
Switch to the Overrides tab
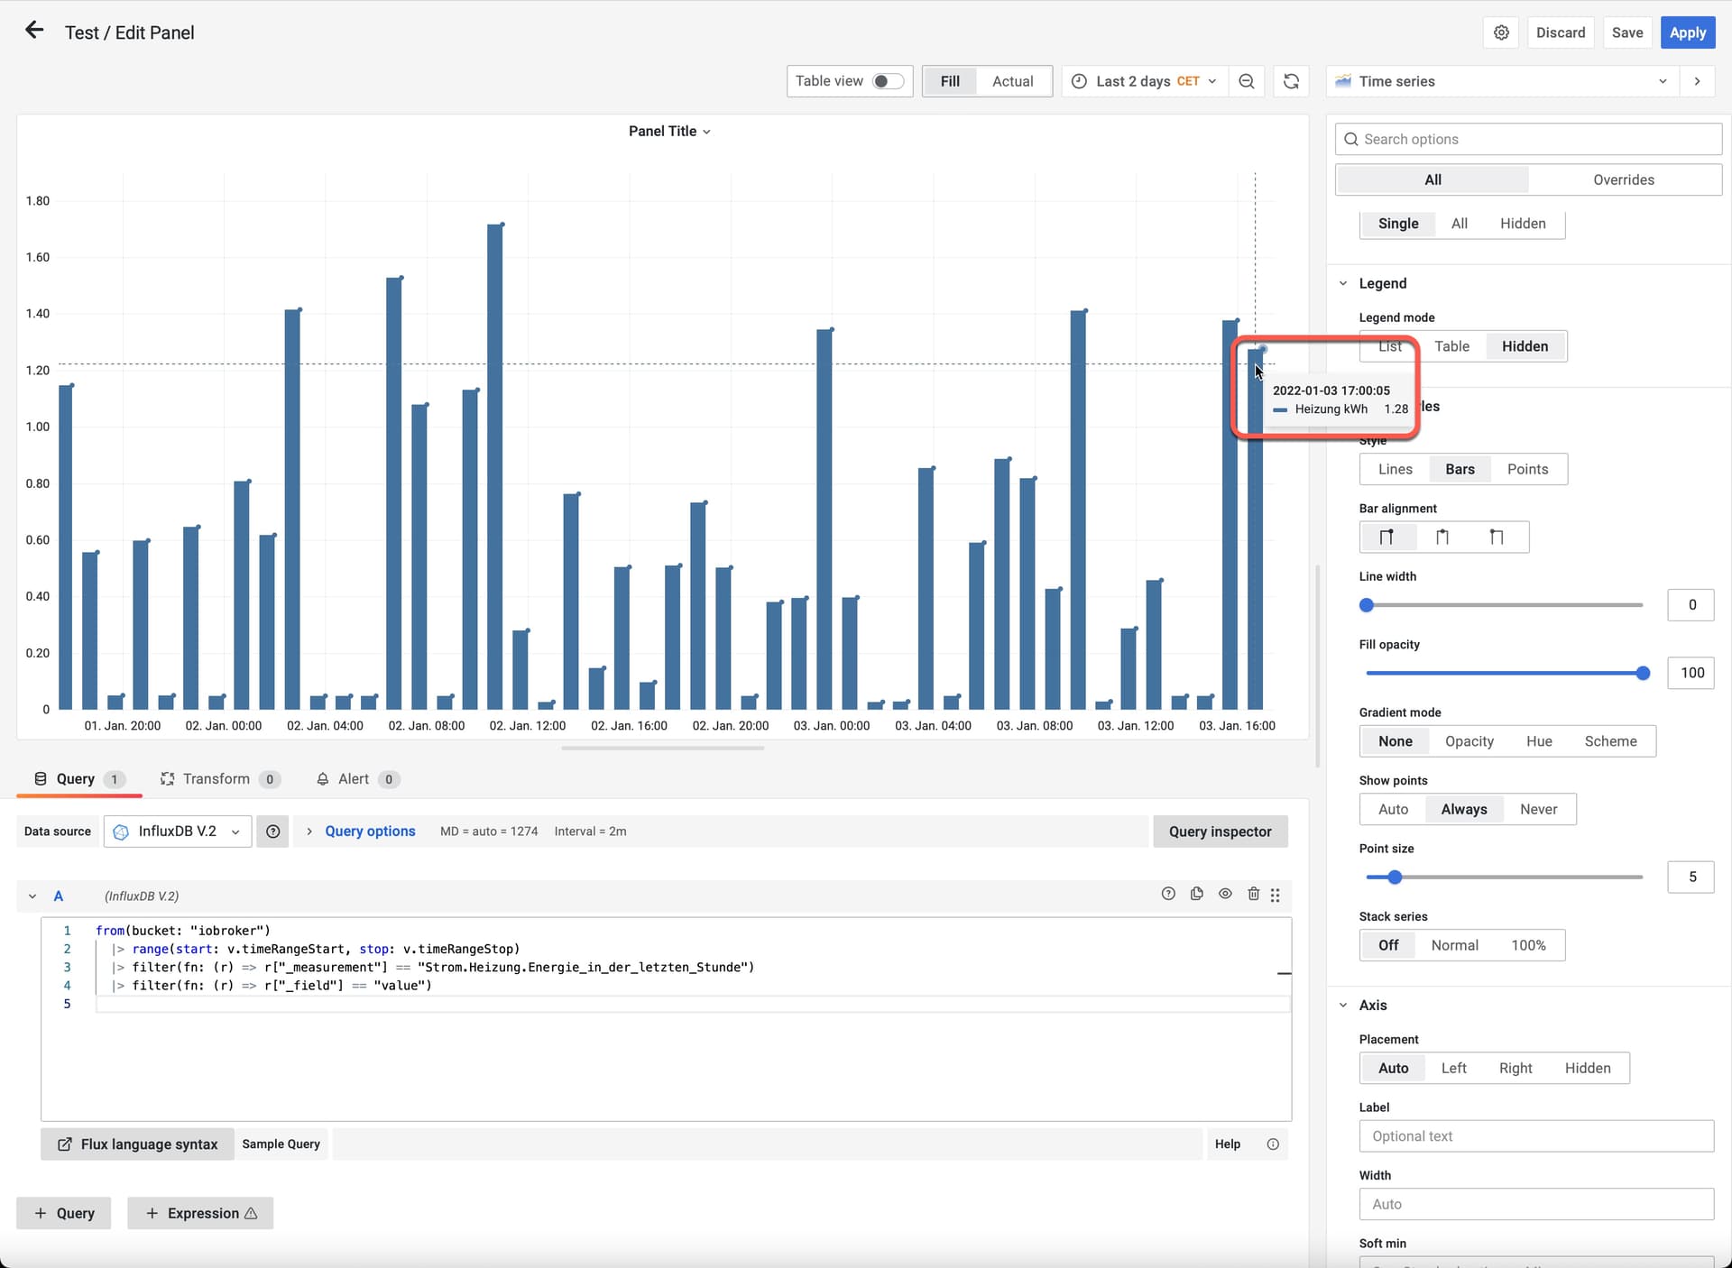pos(1623,179)
